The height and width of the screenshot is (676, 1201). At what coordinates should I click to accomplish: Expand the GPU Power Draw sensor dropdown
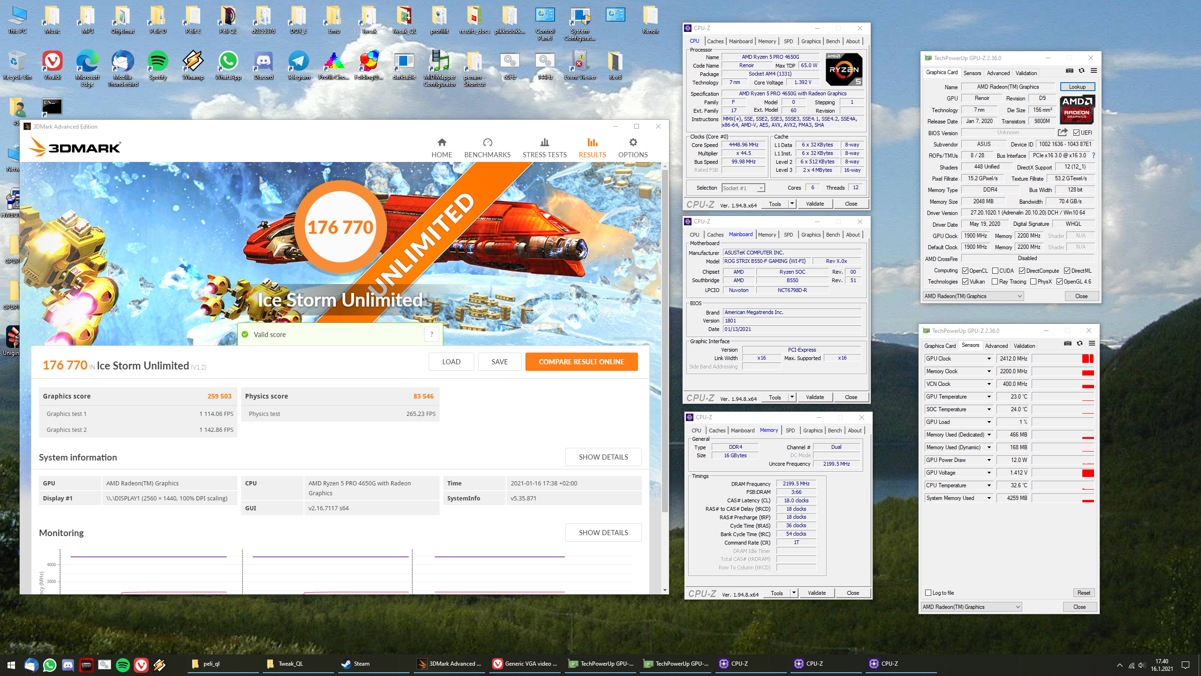point(989,460)
